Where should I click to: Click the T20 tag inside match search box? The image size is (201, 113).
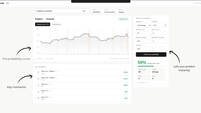(84, 11)
